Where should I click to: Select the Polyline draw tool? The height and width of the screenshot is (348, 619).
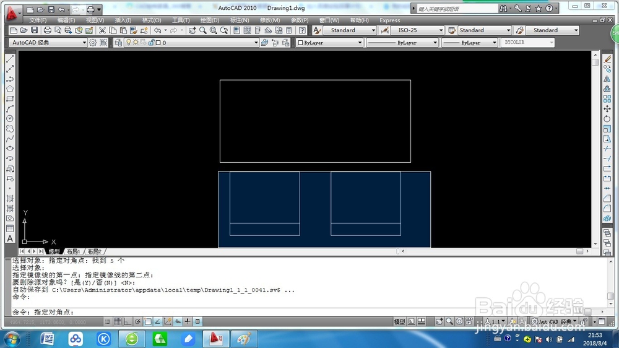point(10,79)
